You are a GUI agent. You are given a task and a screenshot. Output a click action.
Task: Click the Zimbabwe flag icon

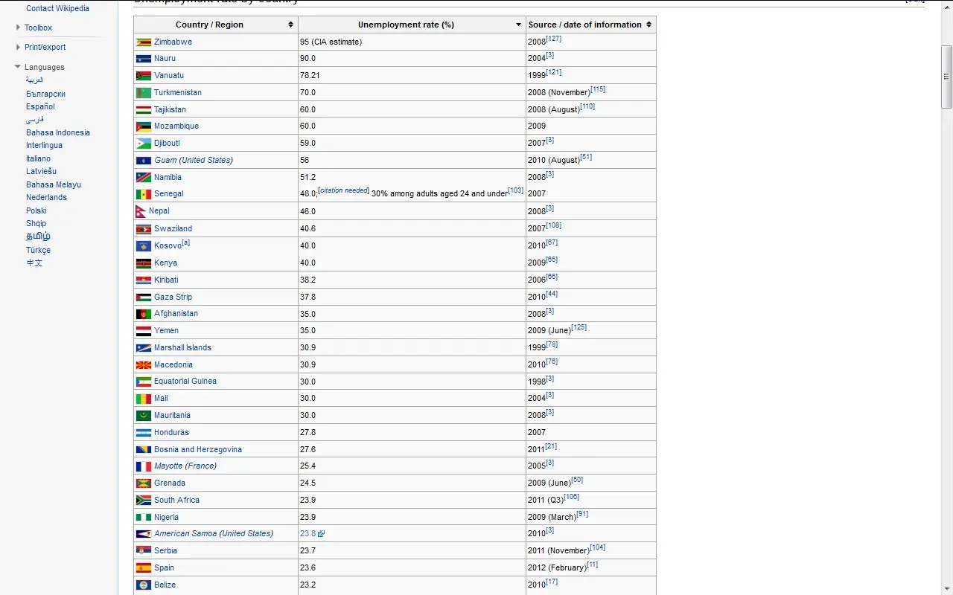click(144, 42)
